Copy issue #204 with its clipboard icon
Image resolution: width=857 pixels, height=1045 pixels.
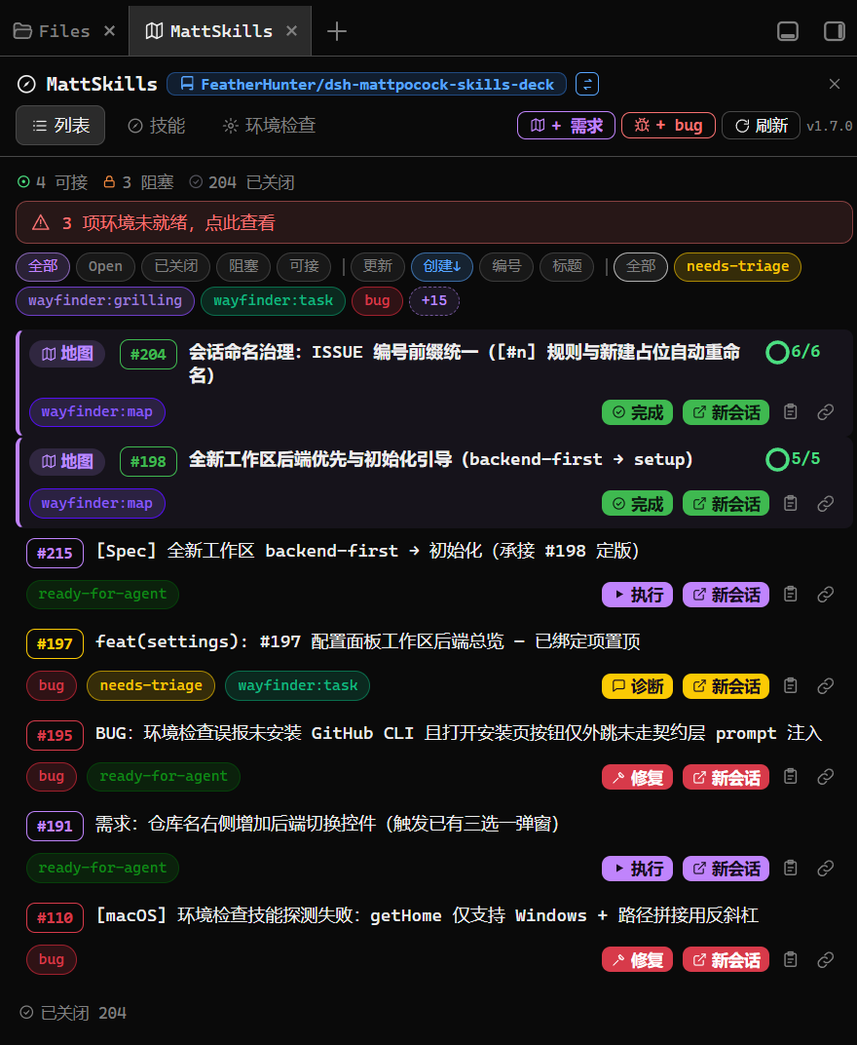coord(791,412)
